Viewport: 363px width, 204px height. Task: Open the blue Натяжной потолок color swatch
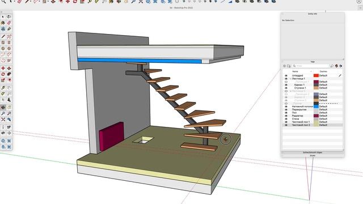click(x=316, y=107)
